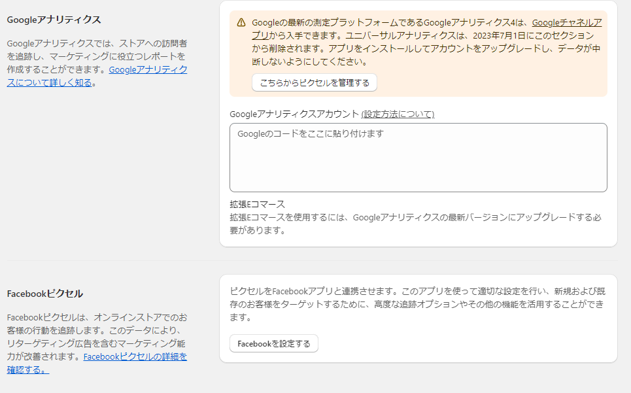Click the Facebookピクセル section heading
The height and width of the screenshot is (393, 631).
[x=44, y=294]
